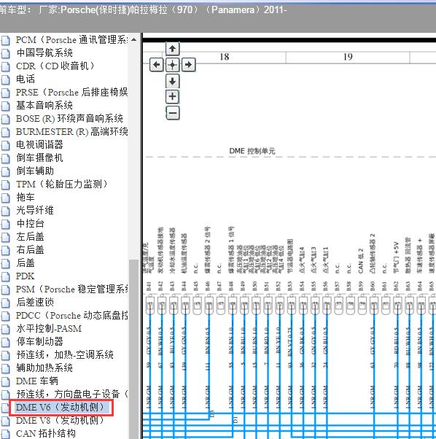Click the page icon next to 停车制动器
The height and width of the screenshot is (439, 436).
click(x=5, y=342)
